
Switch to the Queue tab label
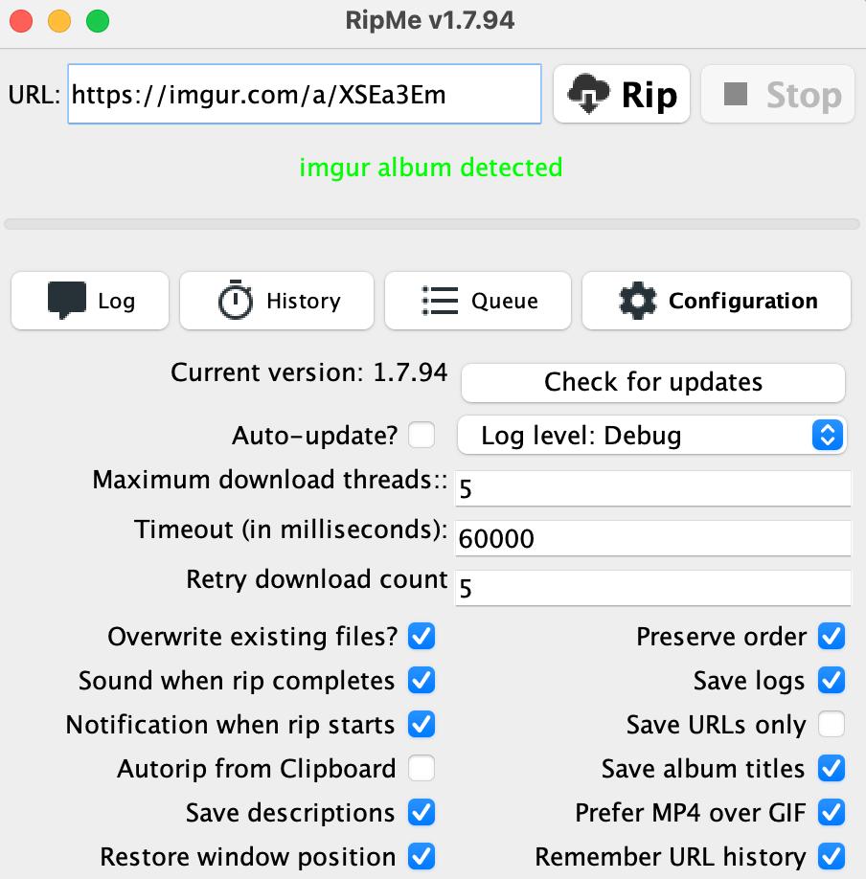tap(504, 301)
